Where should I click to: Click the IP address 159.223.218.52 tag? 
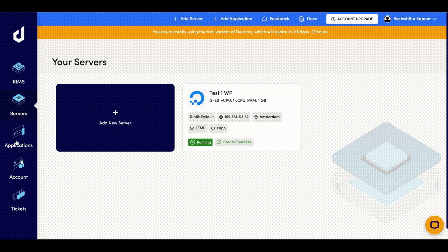pyautogui.click(x=234, y=117)
